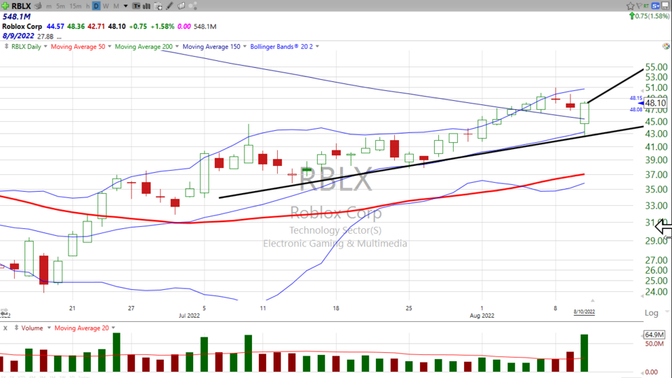Image resolution: width=672 pixels, height=378 pixels.
Task: Open Moving Average 200 dropdown arrow
Action: click(177, 46)
